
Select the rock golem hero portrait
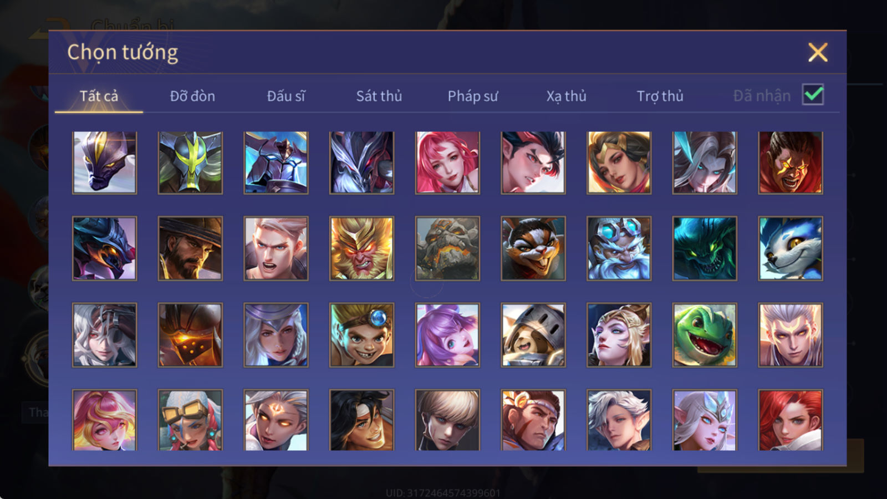coord(447,248)
